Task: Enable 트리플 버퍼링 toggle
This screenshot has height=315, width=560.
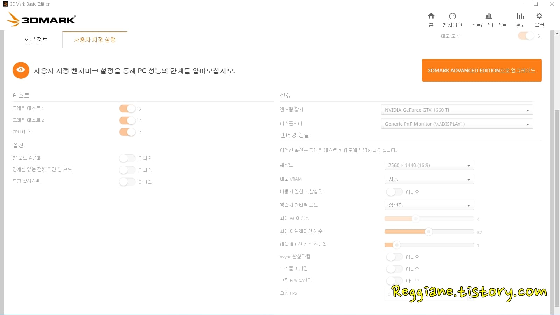Action: (x=394, y=269)
